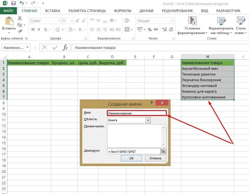249x194 pixels.
Task: Click the Insert Function fx button
Action: click(x=65, y=47)
